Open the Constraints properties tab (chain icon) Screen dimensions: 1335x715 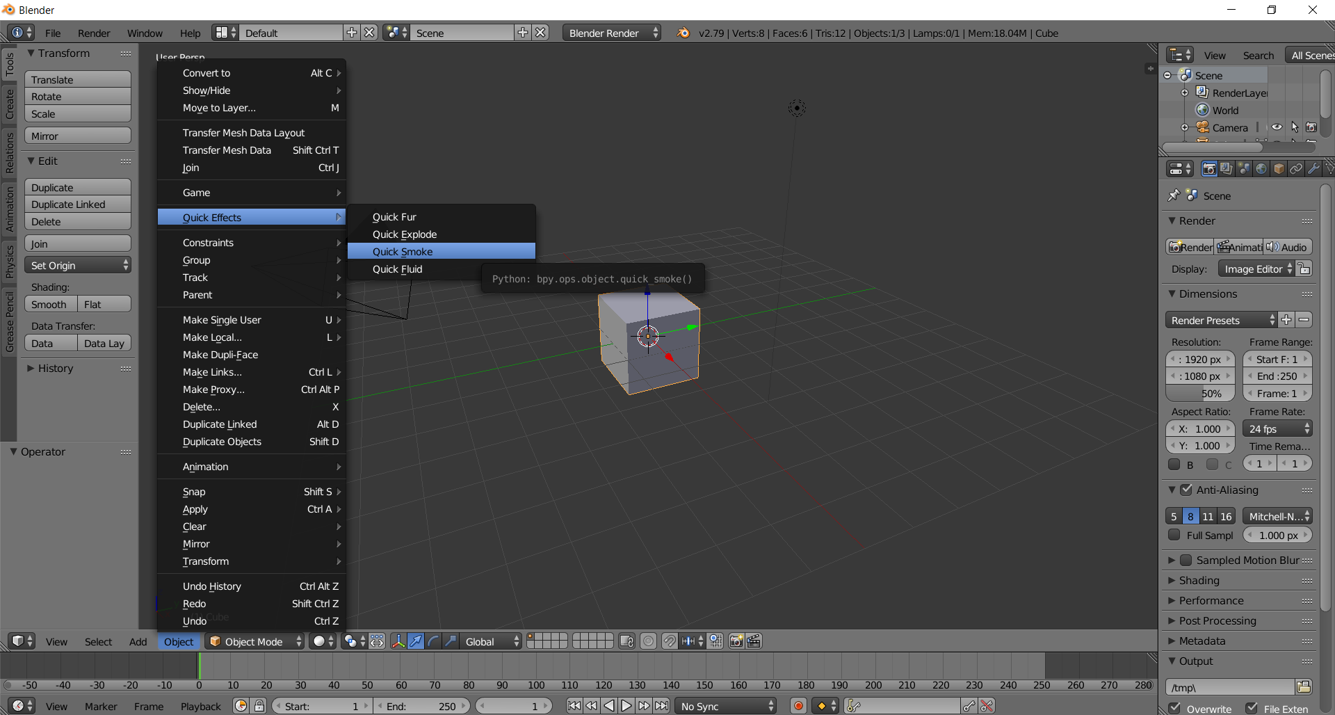(x=1296, y=169)
